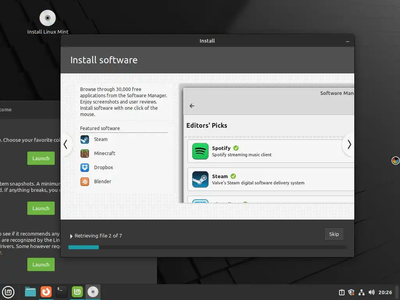This screenshot has width=400, height=300.
Task: Click the Spotify verified checkmark badge
Action: (236, 148)
